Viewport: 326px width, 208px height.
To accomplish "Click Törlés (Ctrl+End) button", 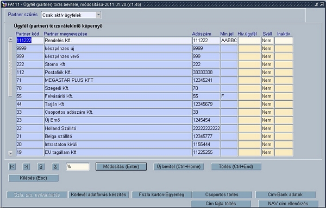I will 236,167.
